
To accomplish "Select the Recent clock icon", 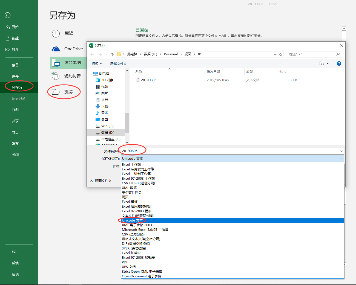I will [x=56, y=33].
